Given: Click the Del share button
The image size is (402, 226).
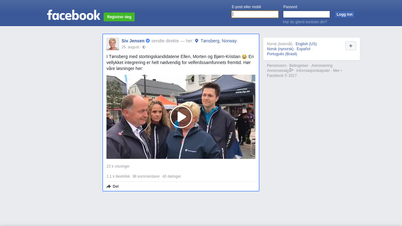Looking at the screenshot, I should [112, 186].
